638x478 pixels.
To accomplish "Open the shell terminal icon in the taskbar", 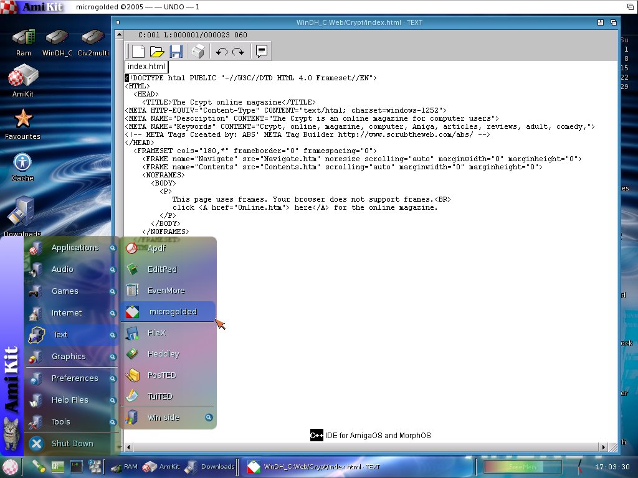I will point(76,466).
